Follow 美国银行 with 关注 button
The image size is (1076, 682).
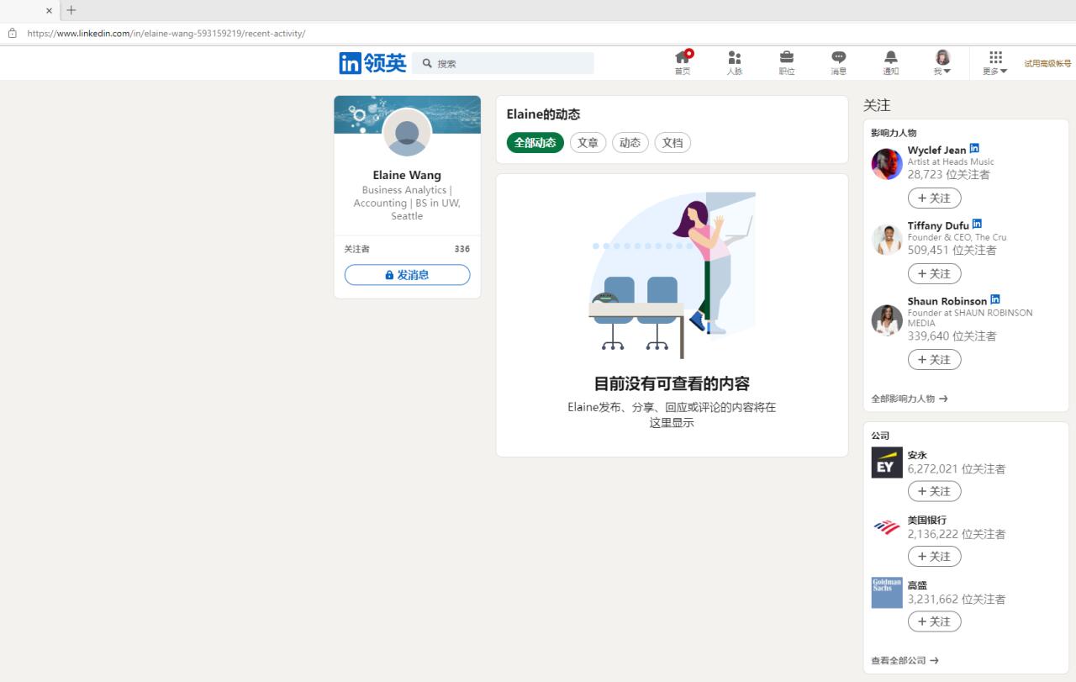tap(934, 557)
